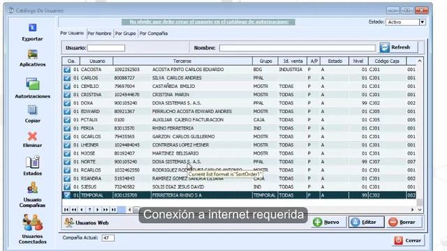The image size is (447, 251).
Task: Toggle the EDWARD row checkbox
Action: [67, 112]
